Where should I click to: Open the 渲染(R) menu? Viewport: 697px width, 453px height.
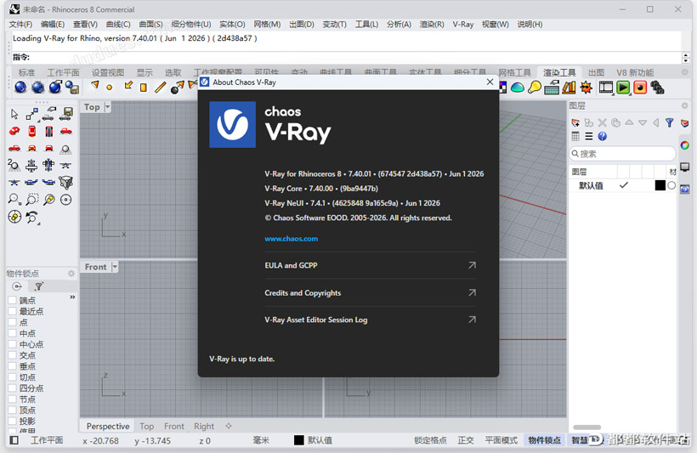(432, 24)
